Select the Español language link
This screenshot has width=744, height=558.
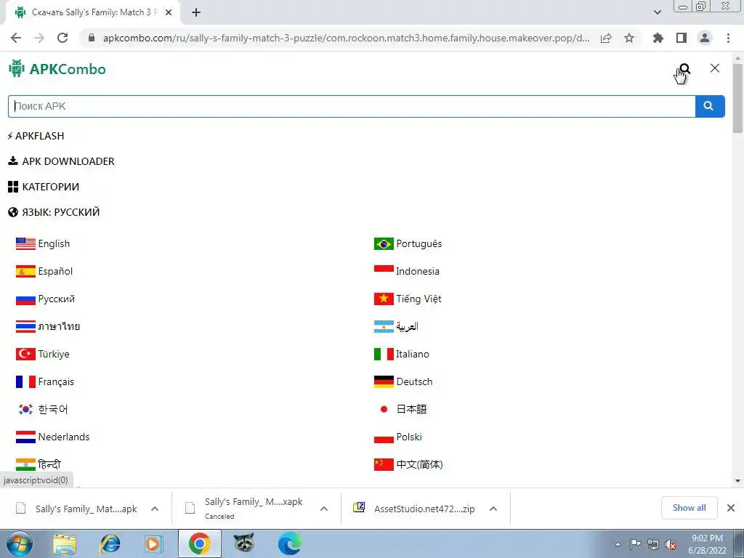click(55, 271)
